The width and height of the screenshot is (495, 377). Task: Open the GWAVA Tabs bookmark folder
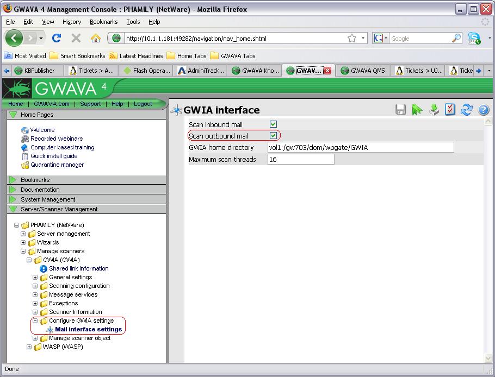coord(233,56)
